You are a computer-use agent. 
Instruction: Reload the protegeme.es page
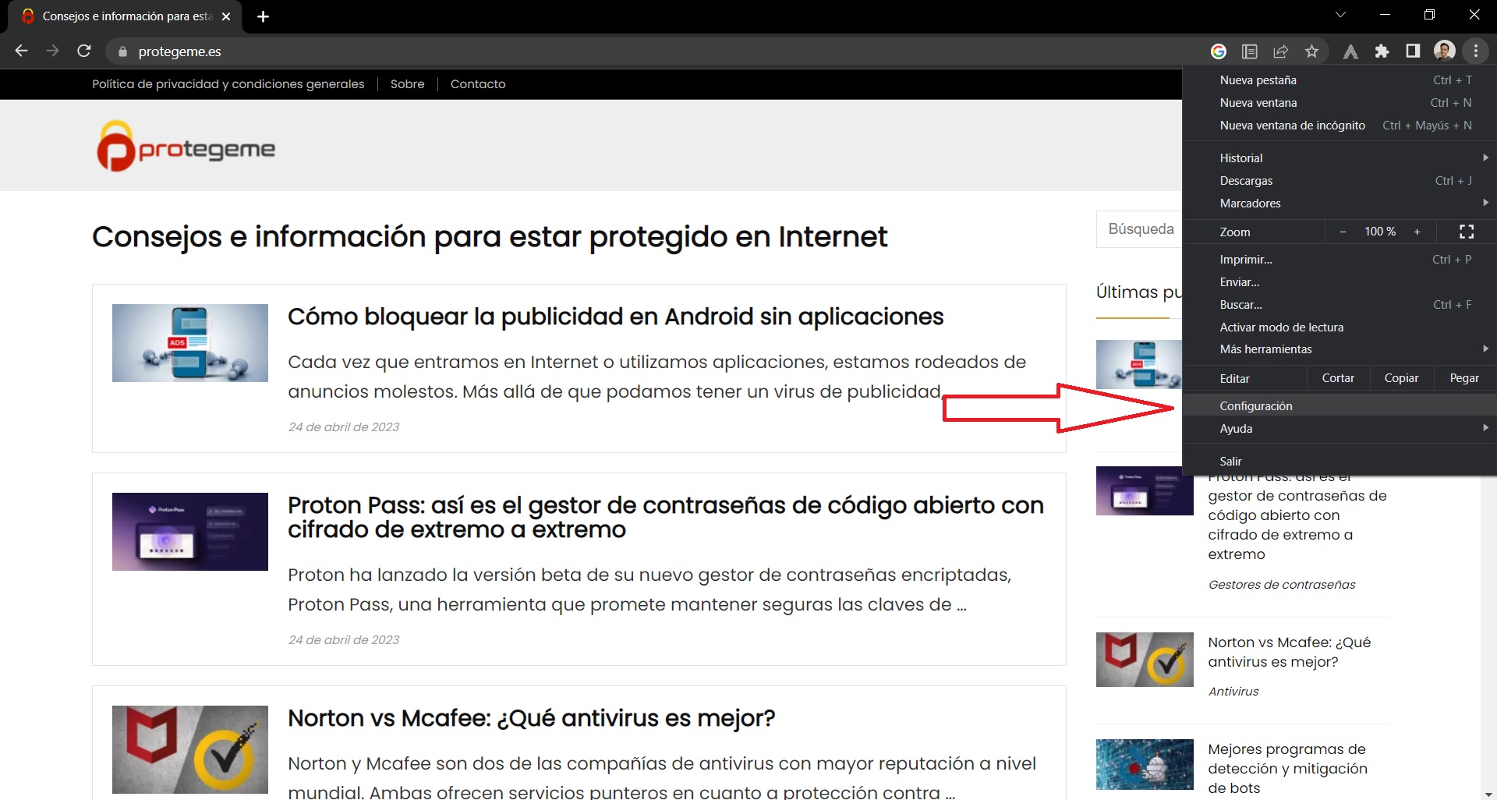pyautogui.click(x=84, y=51)
